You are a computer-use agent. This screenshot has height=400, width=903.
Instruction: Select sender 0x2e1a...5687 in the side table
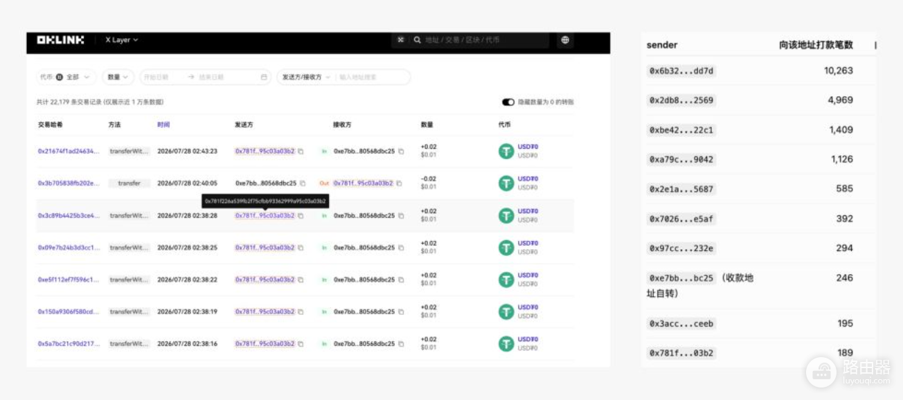coord(681,189)
